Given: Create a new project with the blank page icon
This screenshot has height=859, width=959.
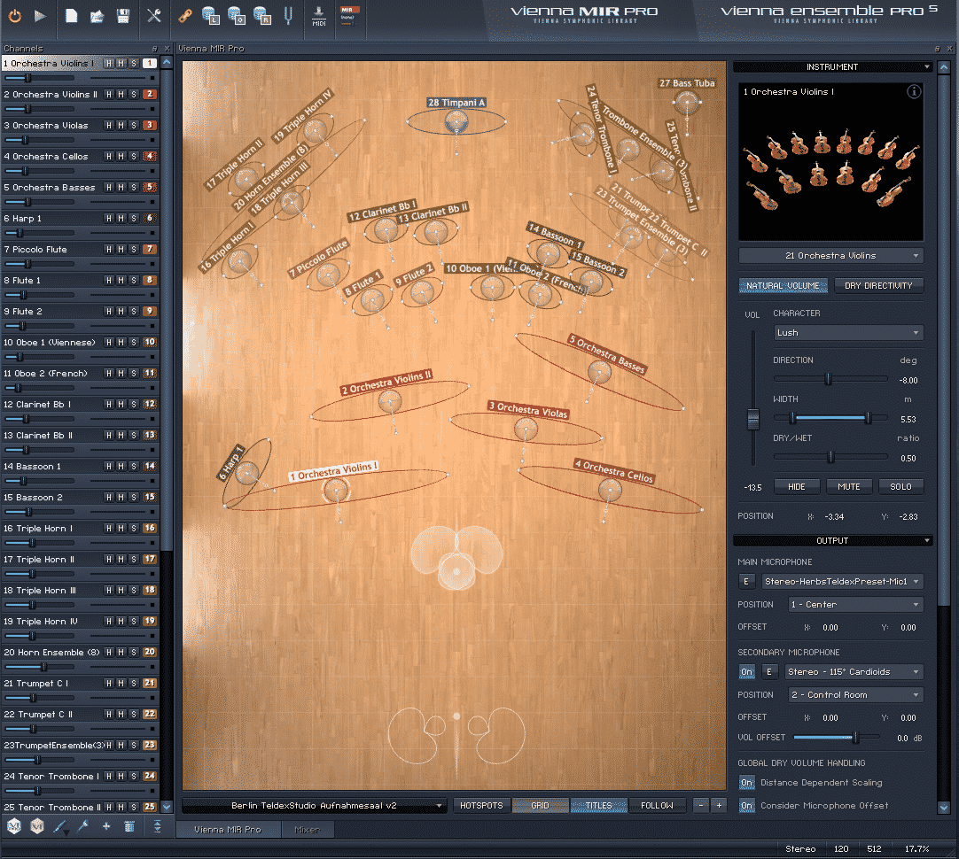Looking at the screenshot, I should [72, 16].
